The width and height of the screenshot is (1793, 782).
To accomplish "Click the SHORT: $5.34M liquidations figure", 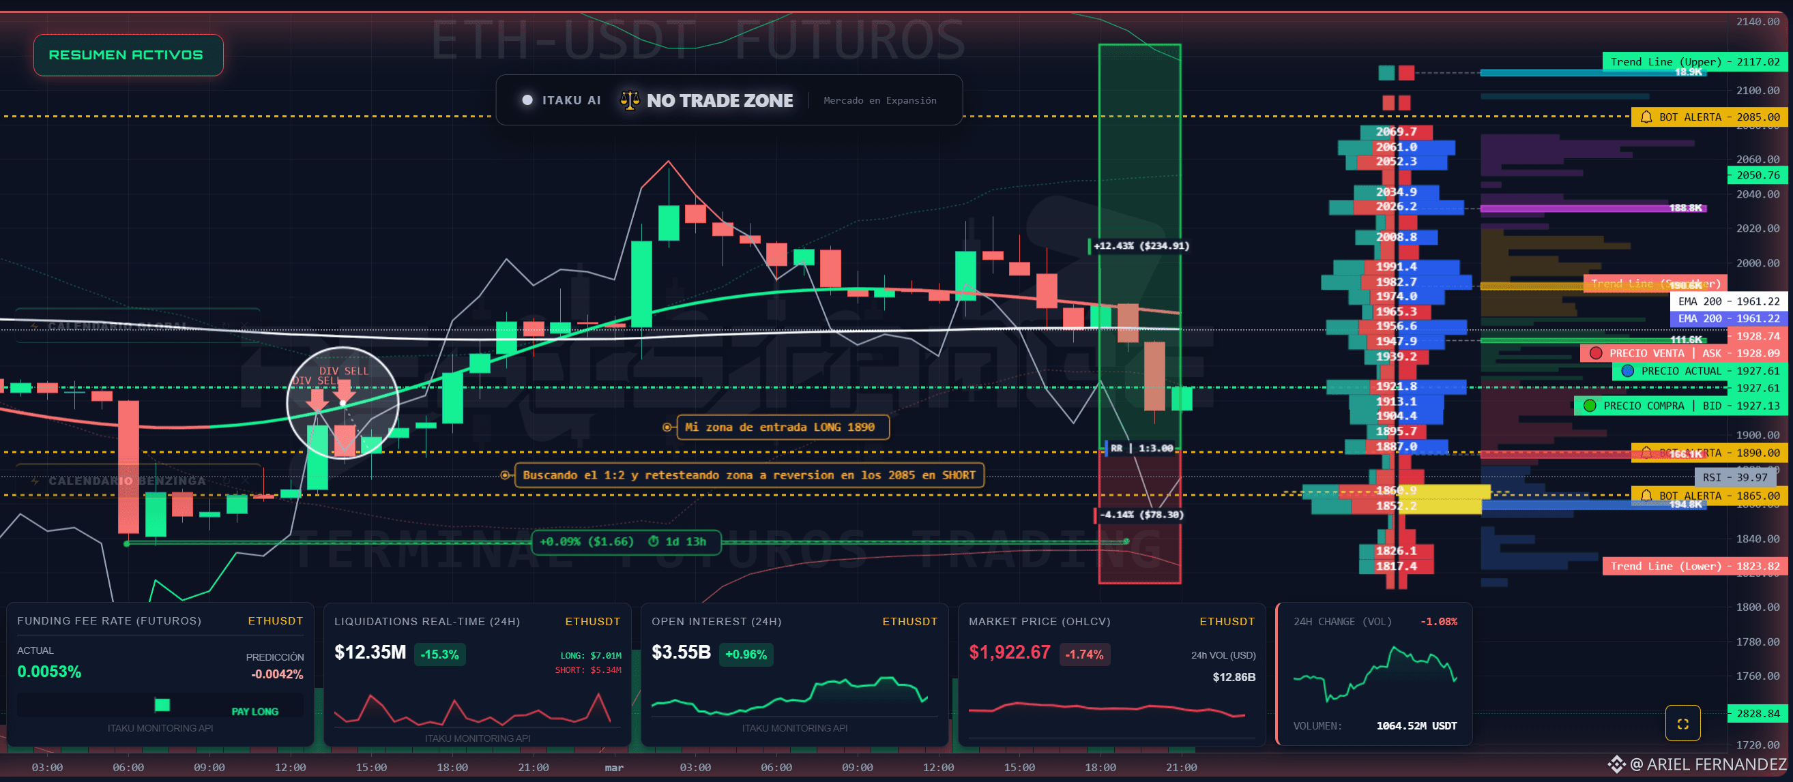I will tap(588, 670).
